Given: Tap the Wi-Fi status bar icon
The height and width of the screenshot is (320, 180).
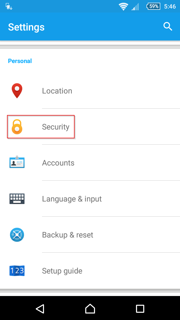Looking at the screenshot, I should pyautogui.click(x=123, y=6).
